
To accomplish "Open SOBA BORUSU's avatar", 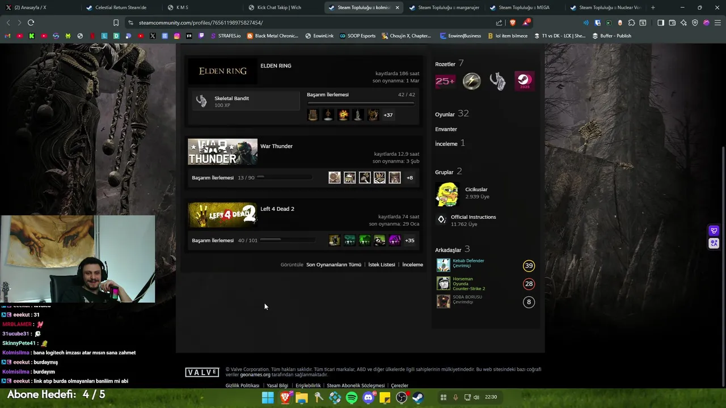I will point(443,301).
